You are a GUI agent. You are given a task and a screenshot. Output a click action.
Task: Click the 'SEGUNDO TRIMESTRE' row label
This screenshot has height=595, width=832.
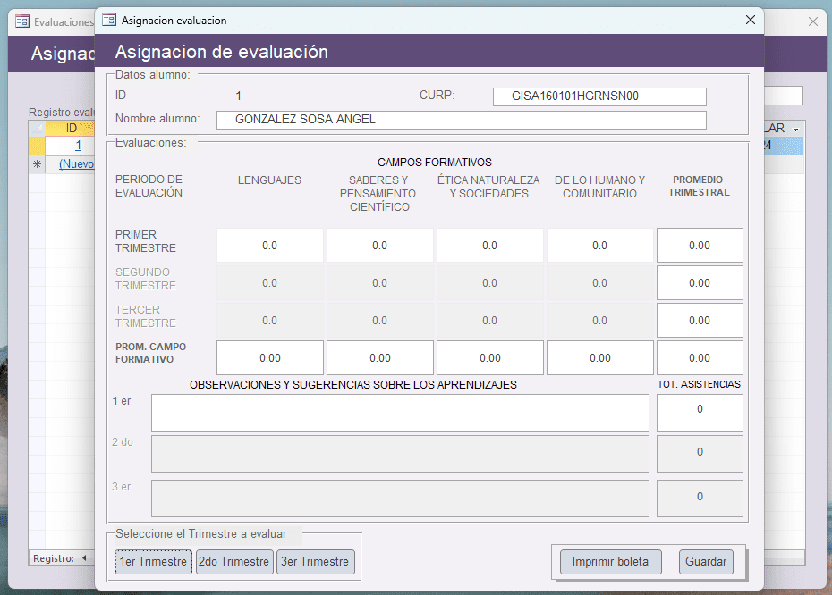tap(146, 279)
